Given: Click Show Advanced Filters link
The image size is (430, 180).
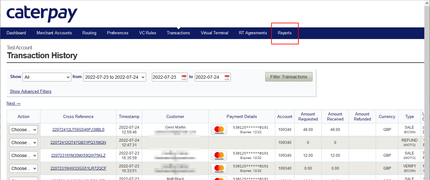Looking at the screenshot, I should [x=31, y=92].
